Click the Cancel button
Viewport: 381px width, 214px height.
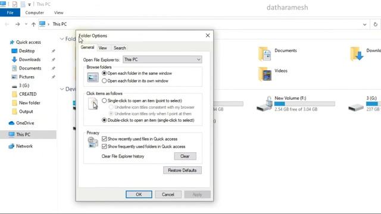[x=168, y=194]
